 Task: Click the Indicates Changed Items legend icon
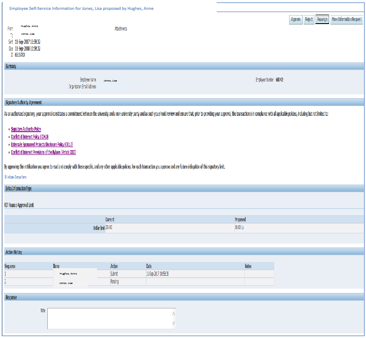coord(5,177)
